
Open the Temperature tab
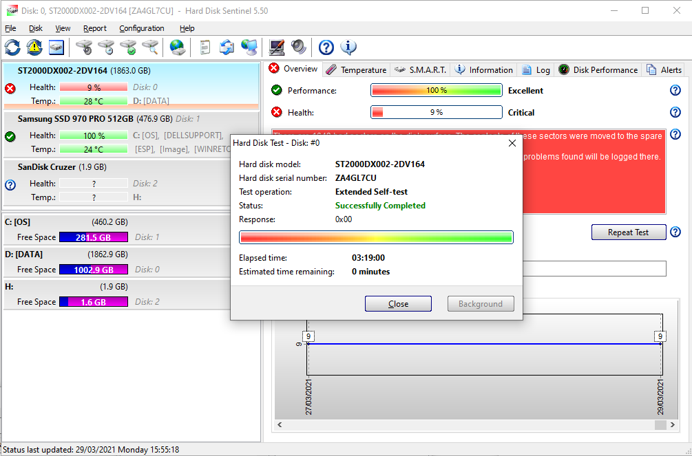(357, 69)
